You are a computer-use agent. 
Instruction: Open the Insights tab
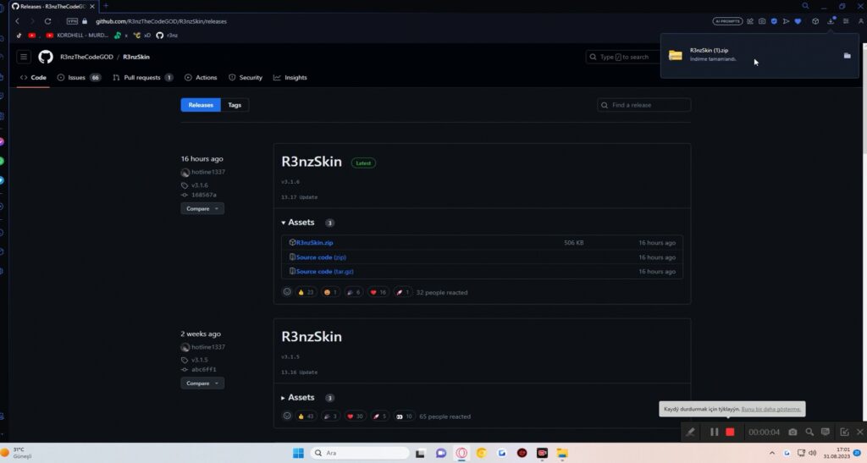click(290, 77)
